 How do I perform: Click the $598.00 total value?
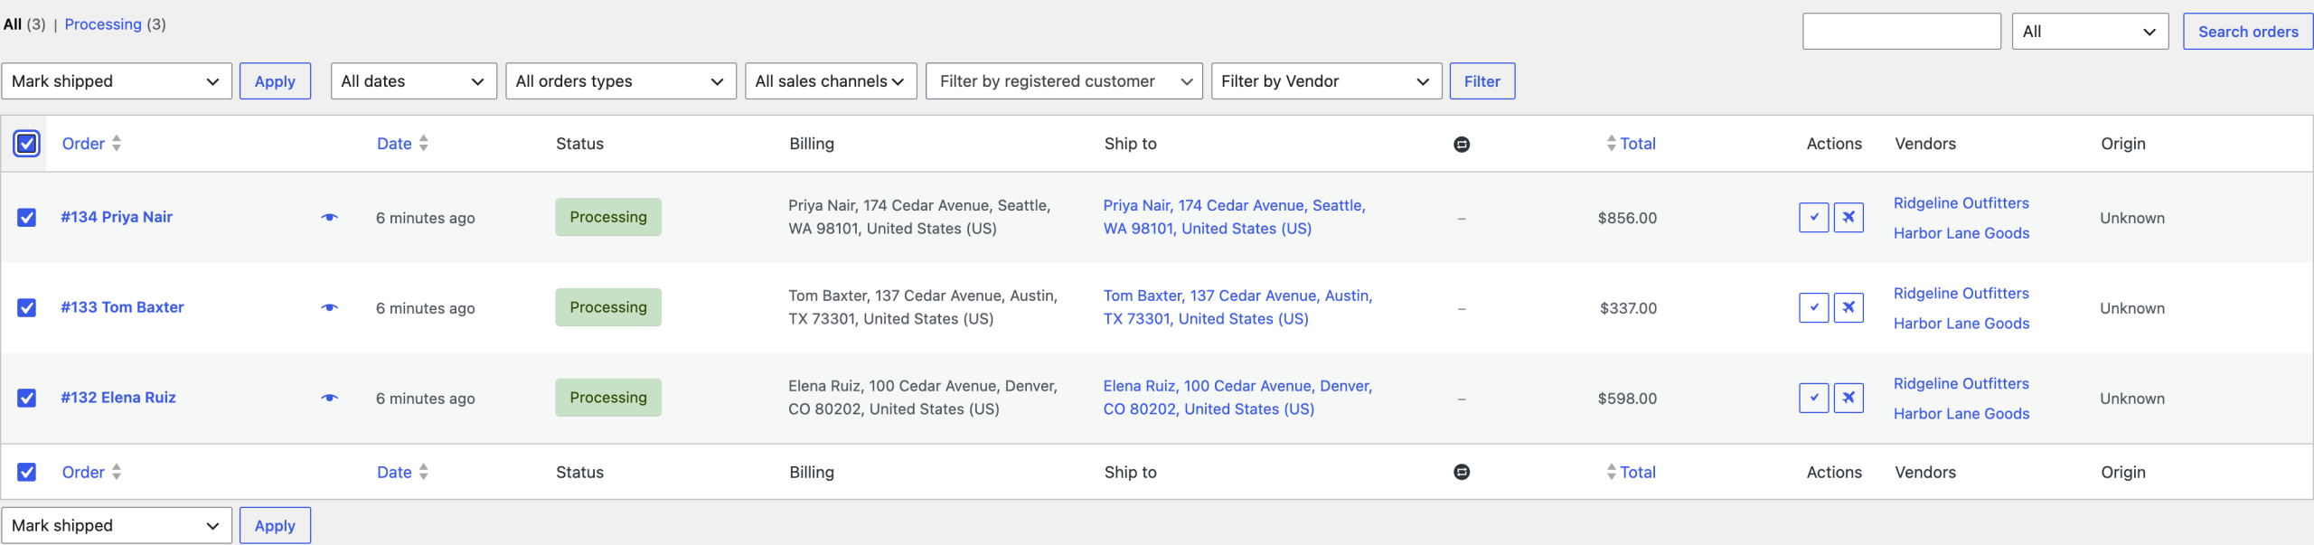pos(1627,399)
